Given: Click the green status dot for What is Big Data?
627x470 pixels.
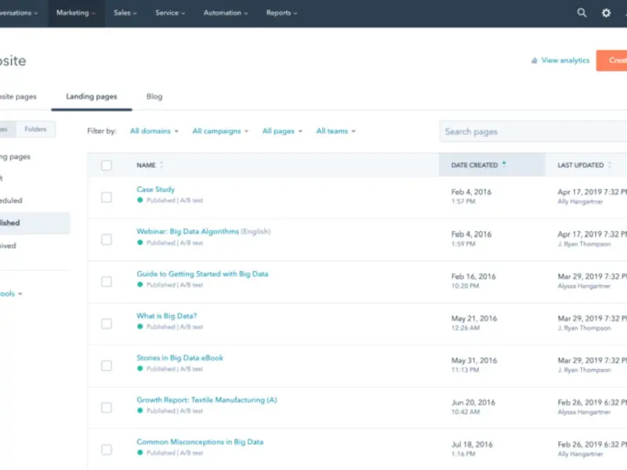Looking at the screenshot, I should 140,327.
